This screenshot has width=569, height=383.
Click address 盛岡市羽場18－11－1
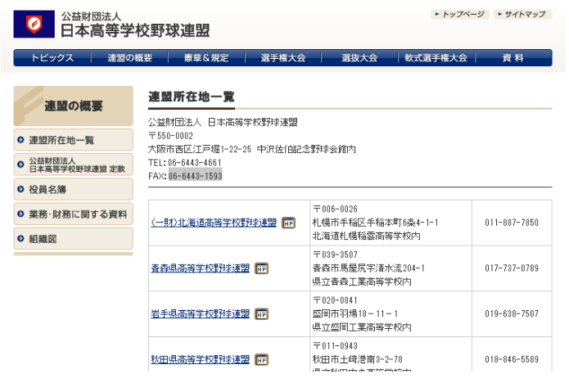(355, 314)
